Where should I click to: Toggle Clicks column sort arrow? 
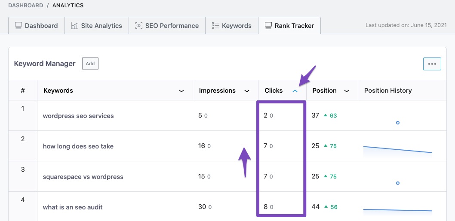[295, 91]
